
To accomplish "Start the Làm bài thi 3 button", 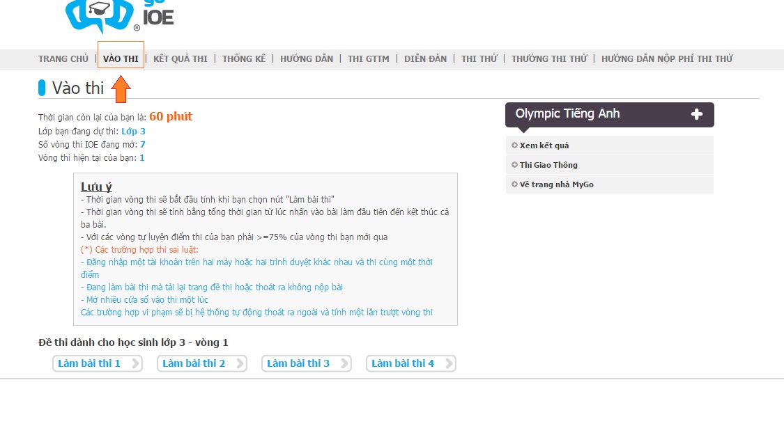I will pos(307,363).
